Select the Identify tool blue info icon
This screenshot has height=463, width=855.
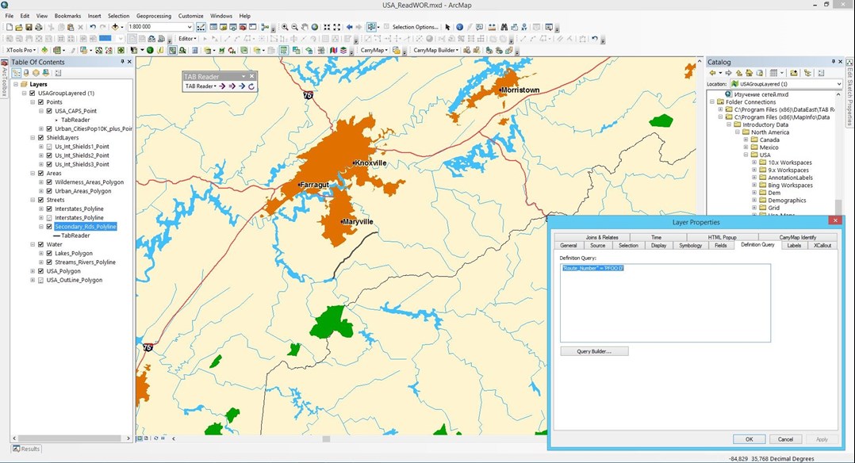click(460, 27)
